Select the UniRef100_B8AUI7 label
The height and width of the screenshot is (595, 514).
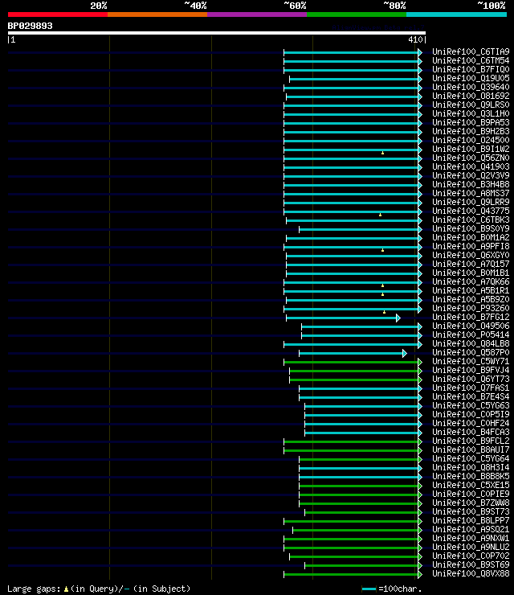point(471,450)
